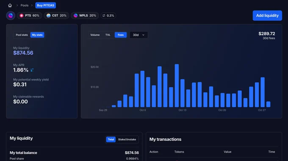
Task: Click the $289.72 fees total
Action: (x=267, y=34)
